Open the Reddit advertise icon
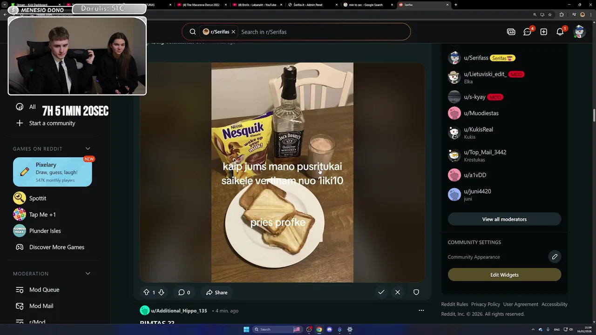This screenshot has height=335, width=596. click(x=511, y=32)
